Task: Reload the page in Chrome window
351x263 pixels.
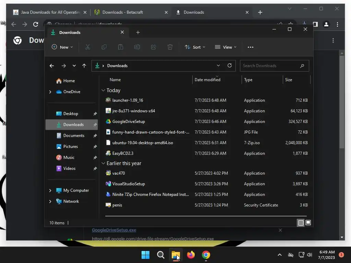Action: (x=36, y=24)
